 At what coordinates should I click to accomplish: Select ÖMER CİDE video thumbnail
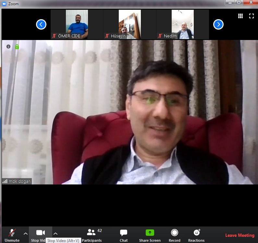point(77,24)
